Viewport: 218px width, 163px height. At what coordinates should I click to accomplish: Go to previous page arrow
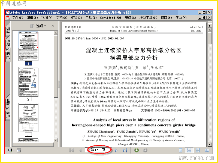[80, 150]
